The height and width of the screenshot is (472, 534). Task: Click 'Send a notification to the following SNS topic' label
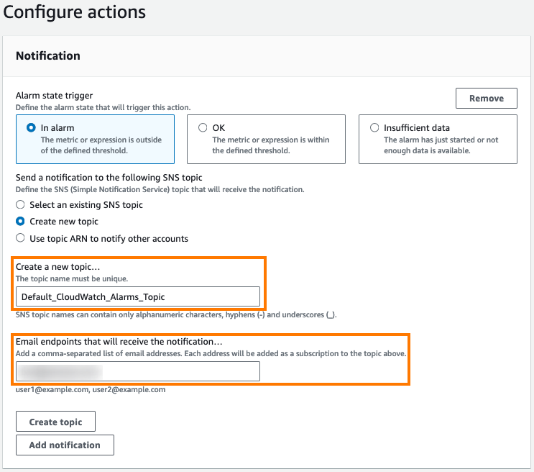tap(109, 177)
